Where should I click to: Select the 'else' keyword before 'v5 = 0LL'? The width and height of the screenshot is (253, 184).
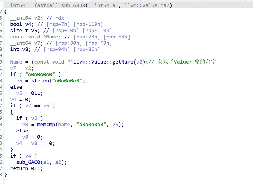(x=16, y=87)
